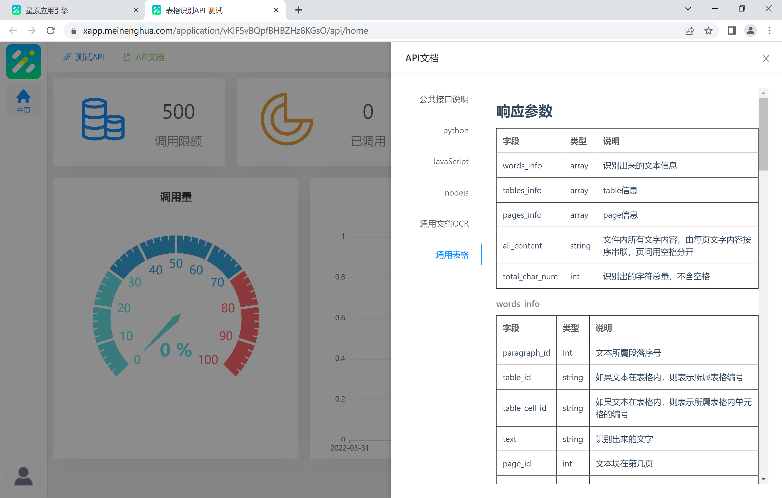Click the docs scrollbar up arrow

click(x=763, y=93)
